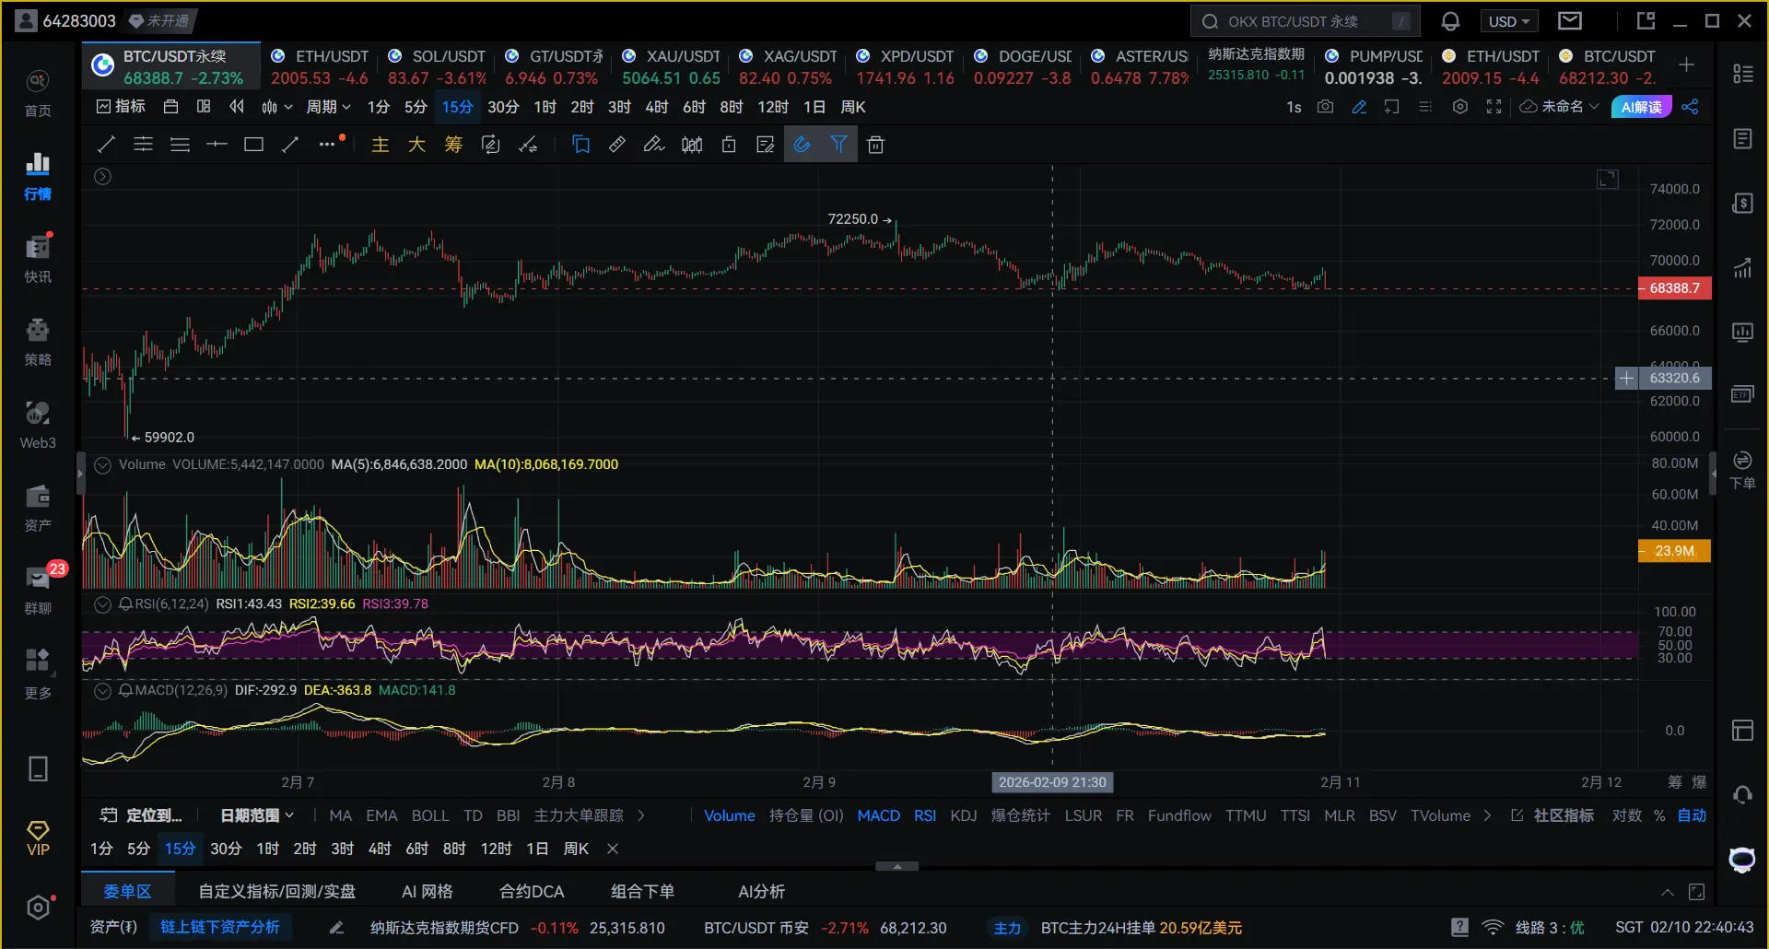1769x949 pixels.
Task: Toggle the magnet snap drawing mode
Action: [x=802, y=145]
